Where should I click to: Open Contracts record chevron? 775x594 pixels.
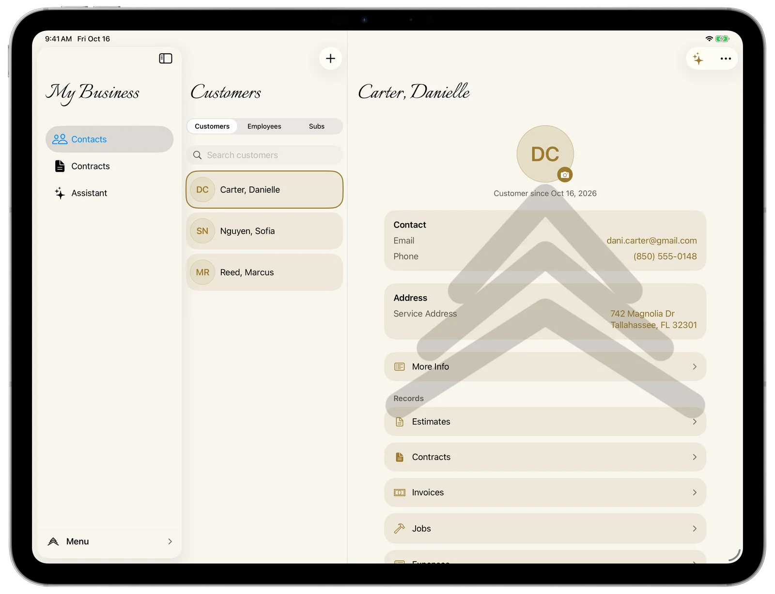click(x=695, y=457)
